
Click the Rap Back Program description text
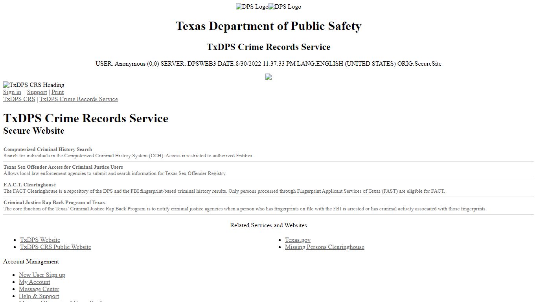[245, 209]
